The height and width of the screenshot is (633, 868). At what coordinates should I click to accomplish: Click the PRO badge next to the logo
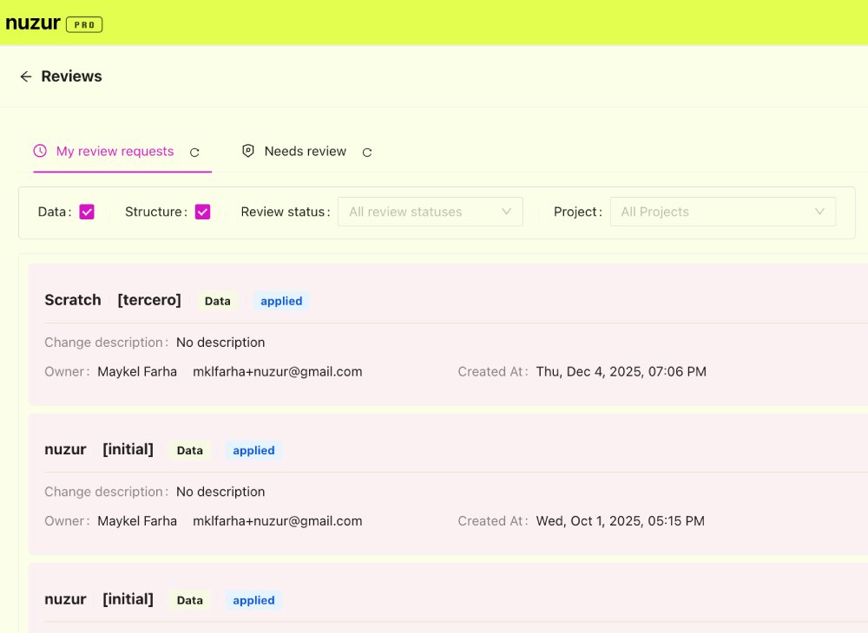84,24
